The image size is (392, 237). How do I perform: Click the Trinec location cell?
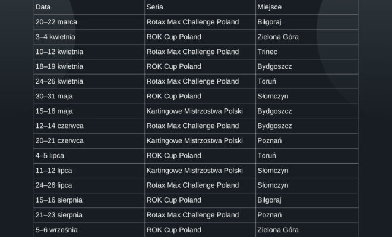pyautogui.click(x=267, y=52)
